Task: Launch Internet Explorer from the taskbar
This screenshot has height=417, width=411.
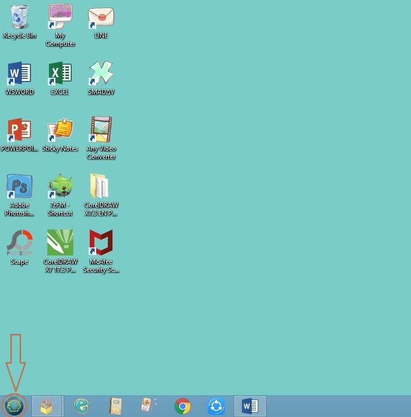Action: pyautogui.click(x=81, y=406)
